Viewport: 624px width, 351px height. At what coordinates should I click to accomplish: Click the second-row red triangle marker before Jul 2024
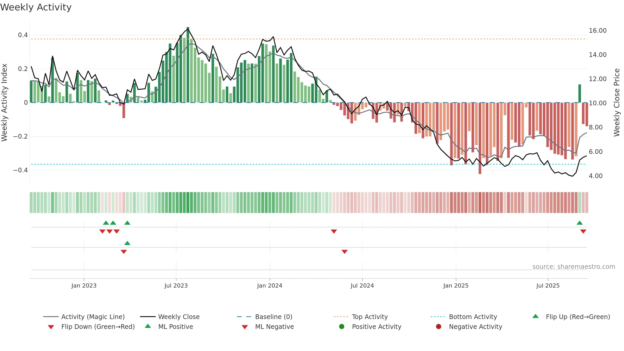click(344, 252)
